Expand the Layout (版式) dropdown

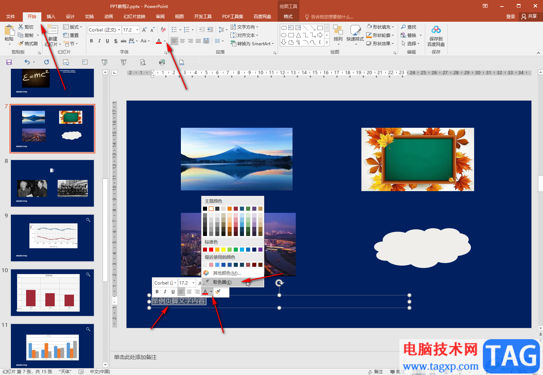tap(72, 27)
